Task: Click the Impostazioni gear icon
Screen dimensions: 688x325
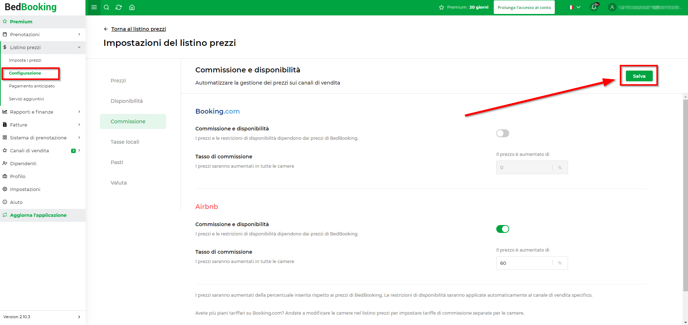Action: click(5, 189)
